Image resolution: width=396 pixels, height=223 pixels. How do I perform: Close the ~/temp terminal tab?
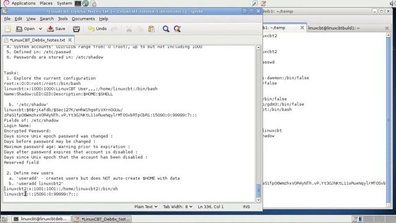point(302,28)
